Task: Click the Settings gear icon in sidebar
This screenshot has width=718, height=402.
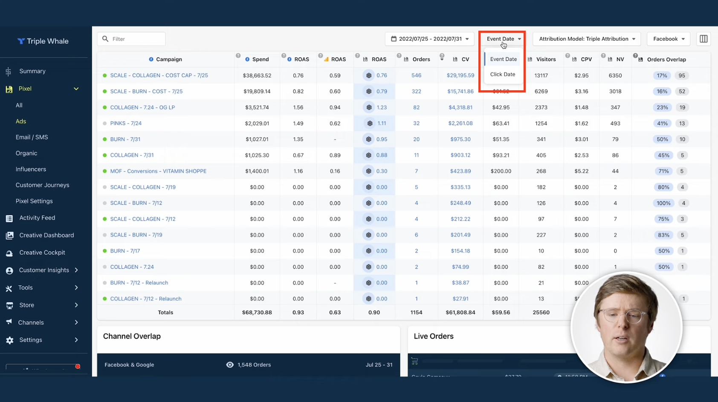Action: pyautogui.click(x=9, y=340)
